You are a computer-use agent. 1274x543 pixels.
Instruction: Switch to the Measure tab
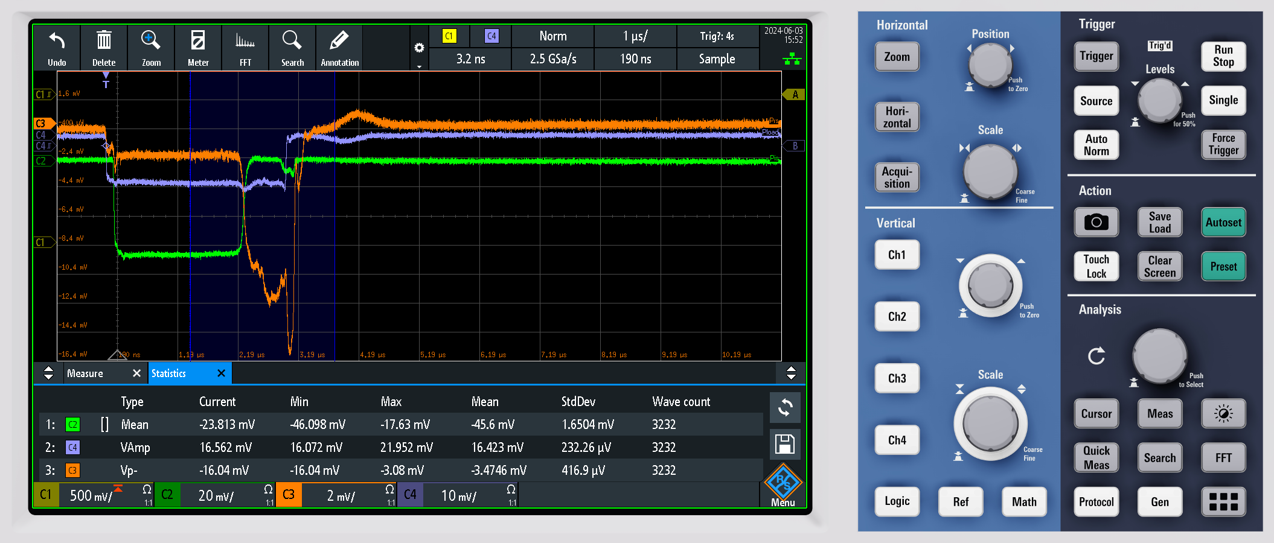click(x=86, y=373)
